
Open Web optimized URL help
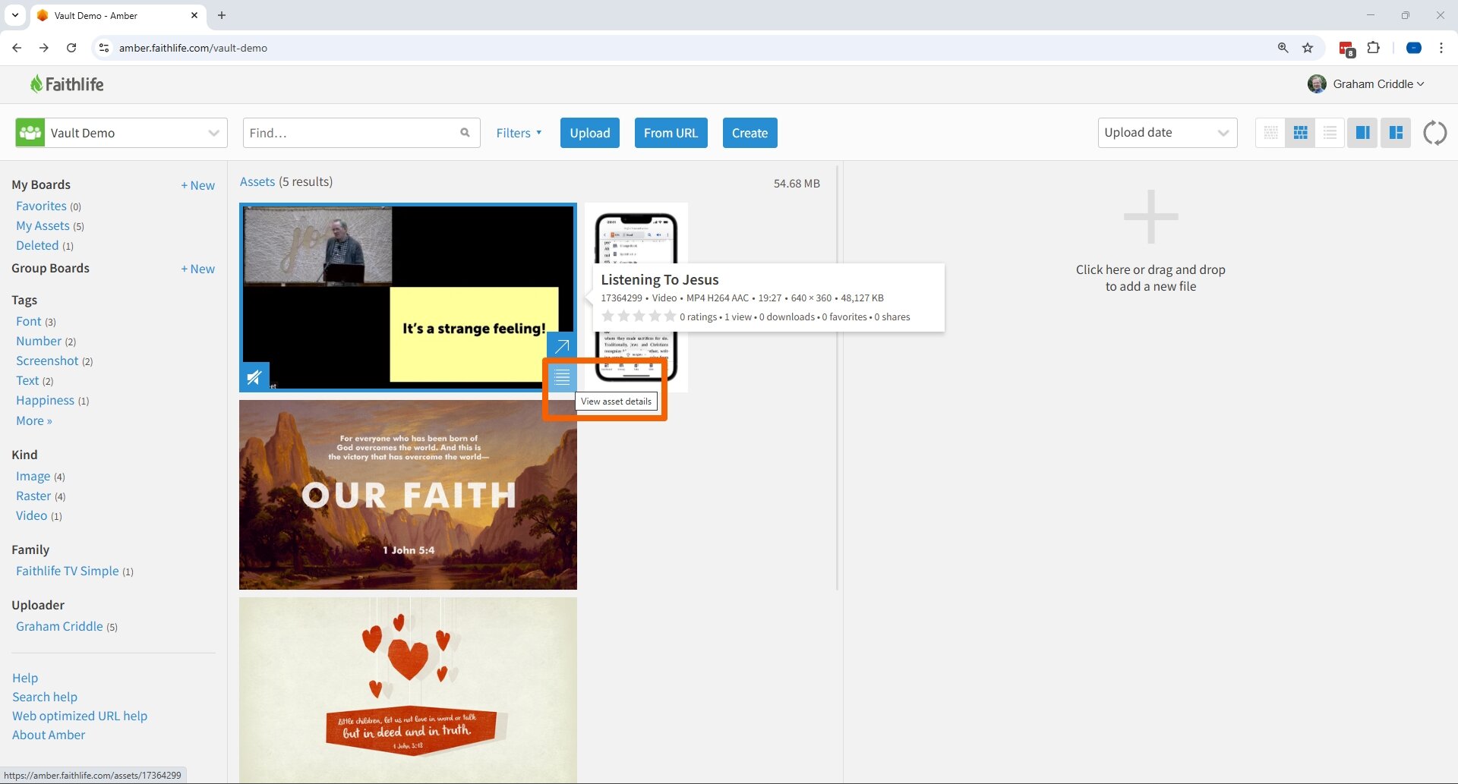[x=80, y=716]
